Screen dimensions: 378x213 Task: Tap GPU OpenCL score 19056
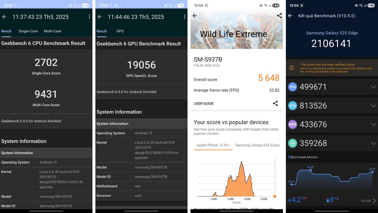(x=141, y=65)
